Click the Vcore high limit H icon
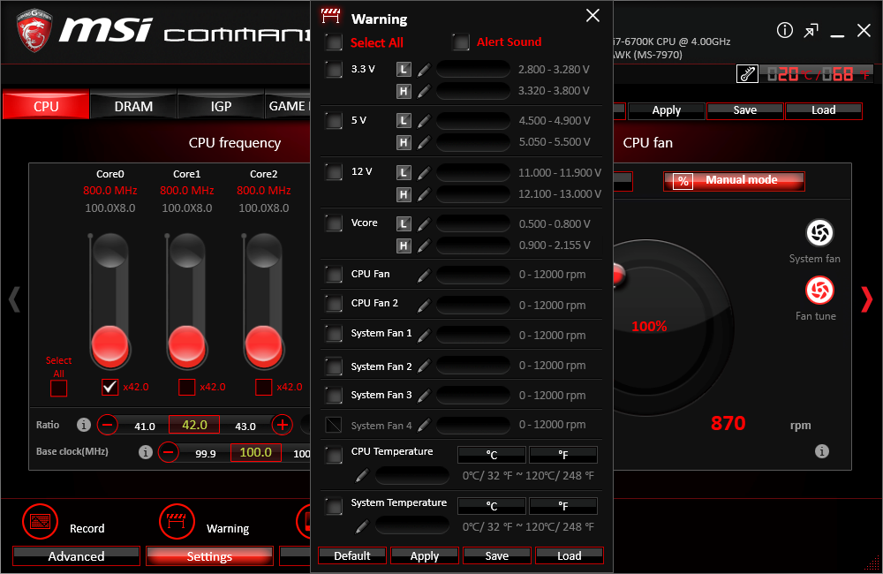The image size is (883, 574). click(404, 245)
